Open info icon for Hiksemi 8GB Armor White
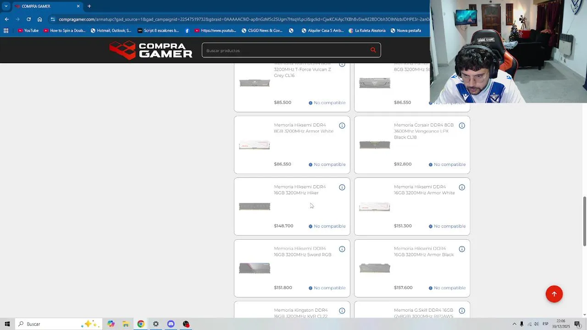Viewport: 587px width, 330px height. click(342, 126)
